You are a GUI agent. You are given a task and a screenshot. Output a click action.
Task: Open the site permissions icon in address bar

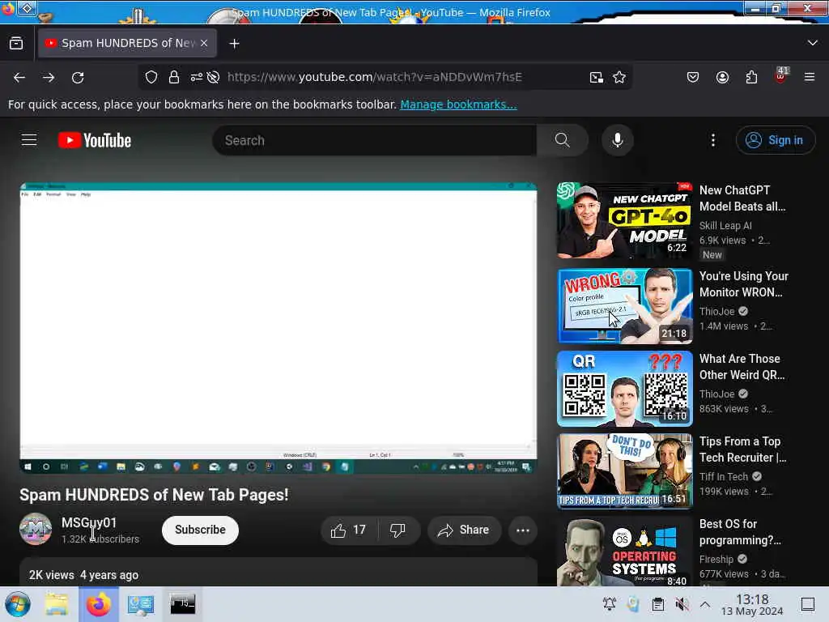coord(197,77)
